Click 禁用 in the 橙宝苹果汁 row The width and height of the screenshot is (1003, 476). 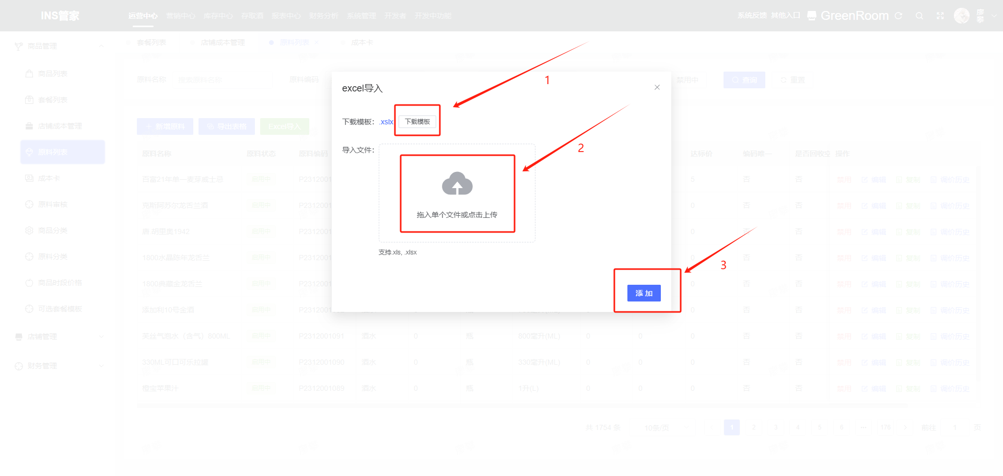[844, 389]
